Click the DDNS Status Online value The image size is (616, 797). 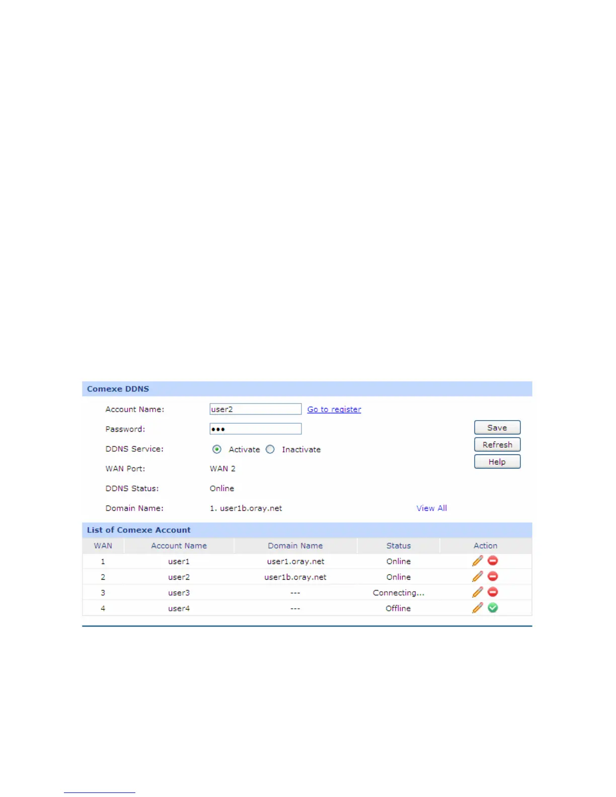tap(222, 489)
